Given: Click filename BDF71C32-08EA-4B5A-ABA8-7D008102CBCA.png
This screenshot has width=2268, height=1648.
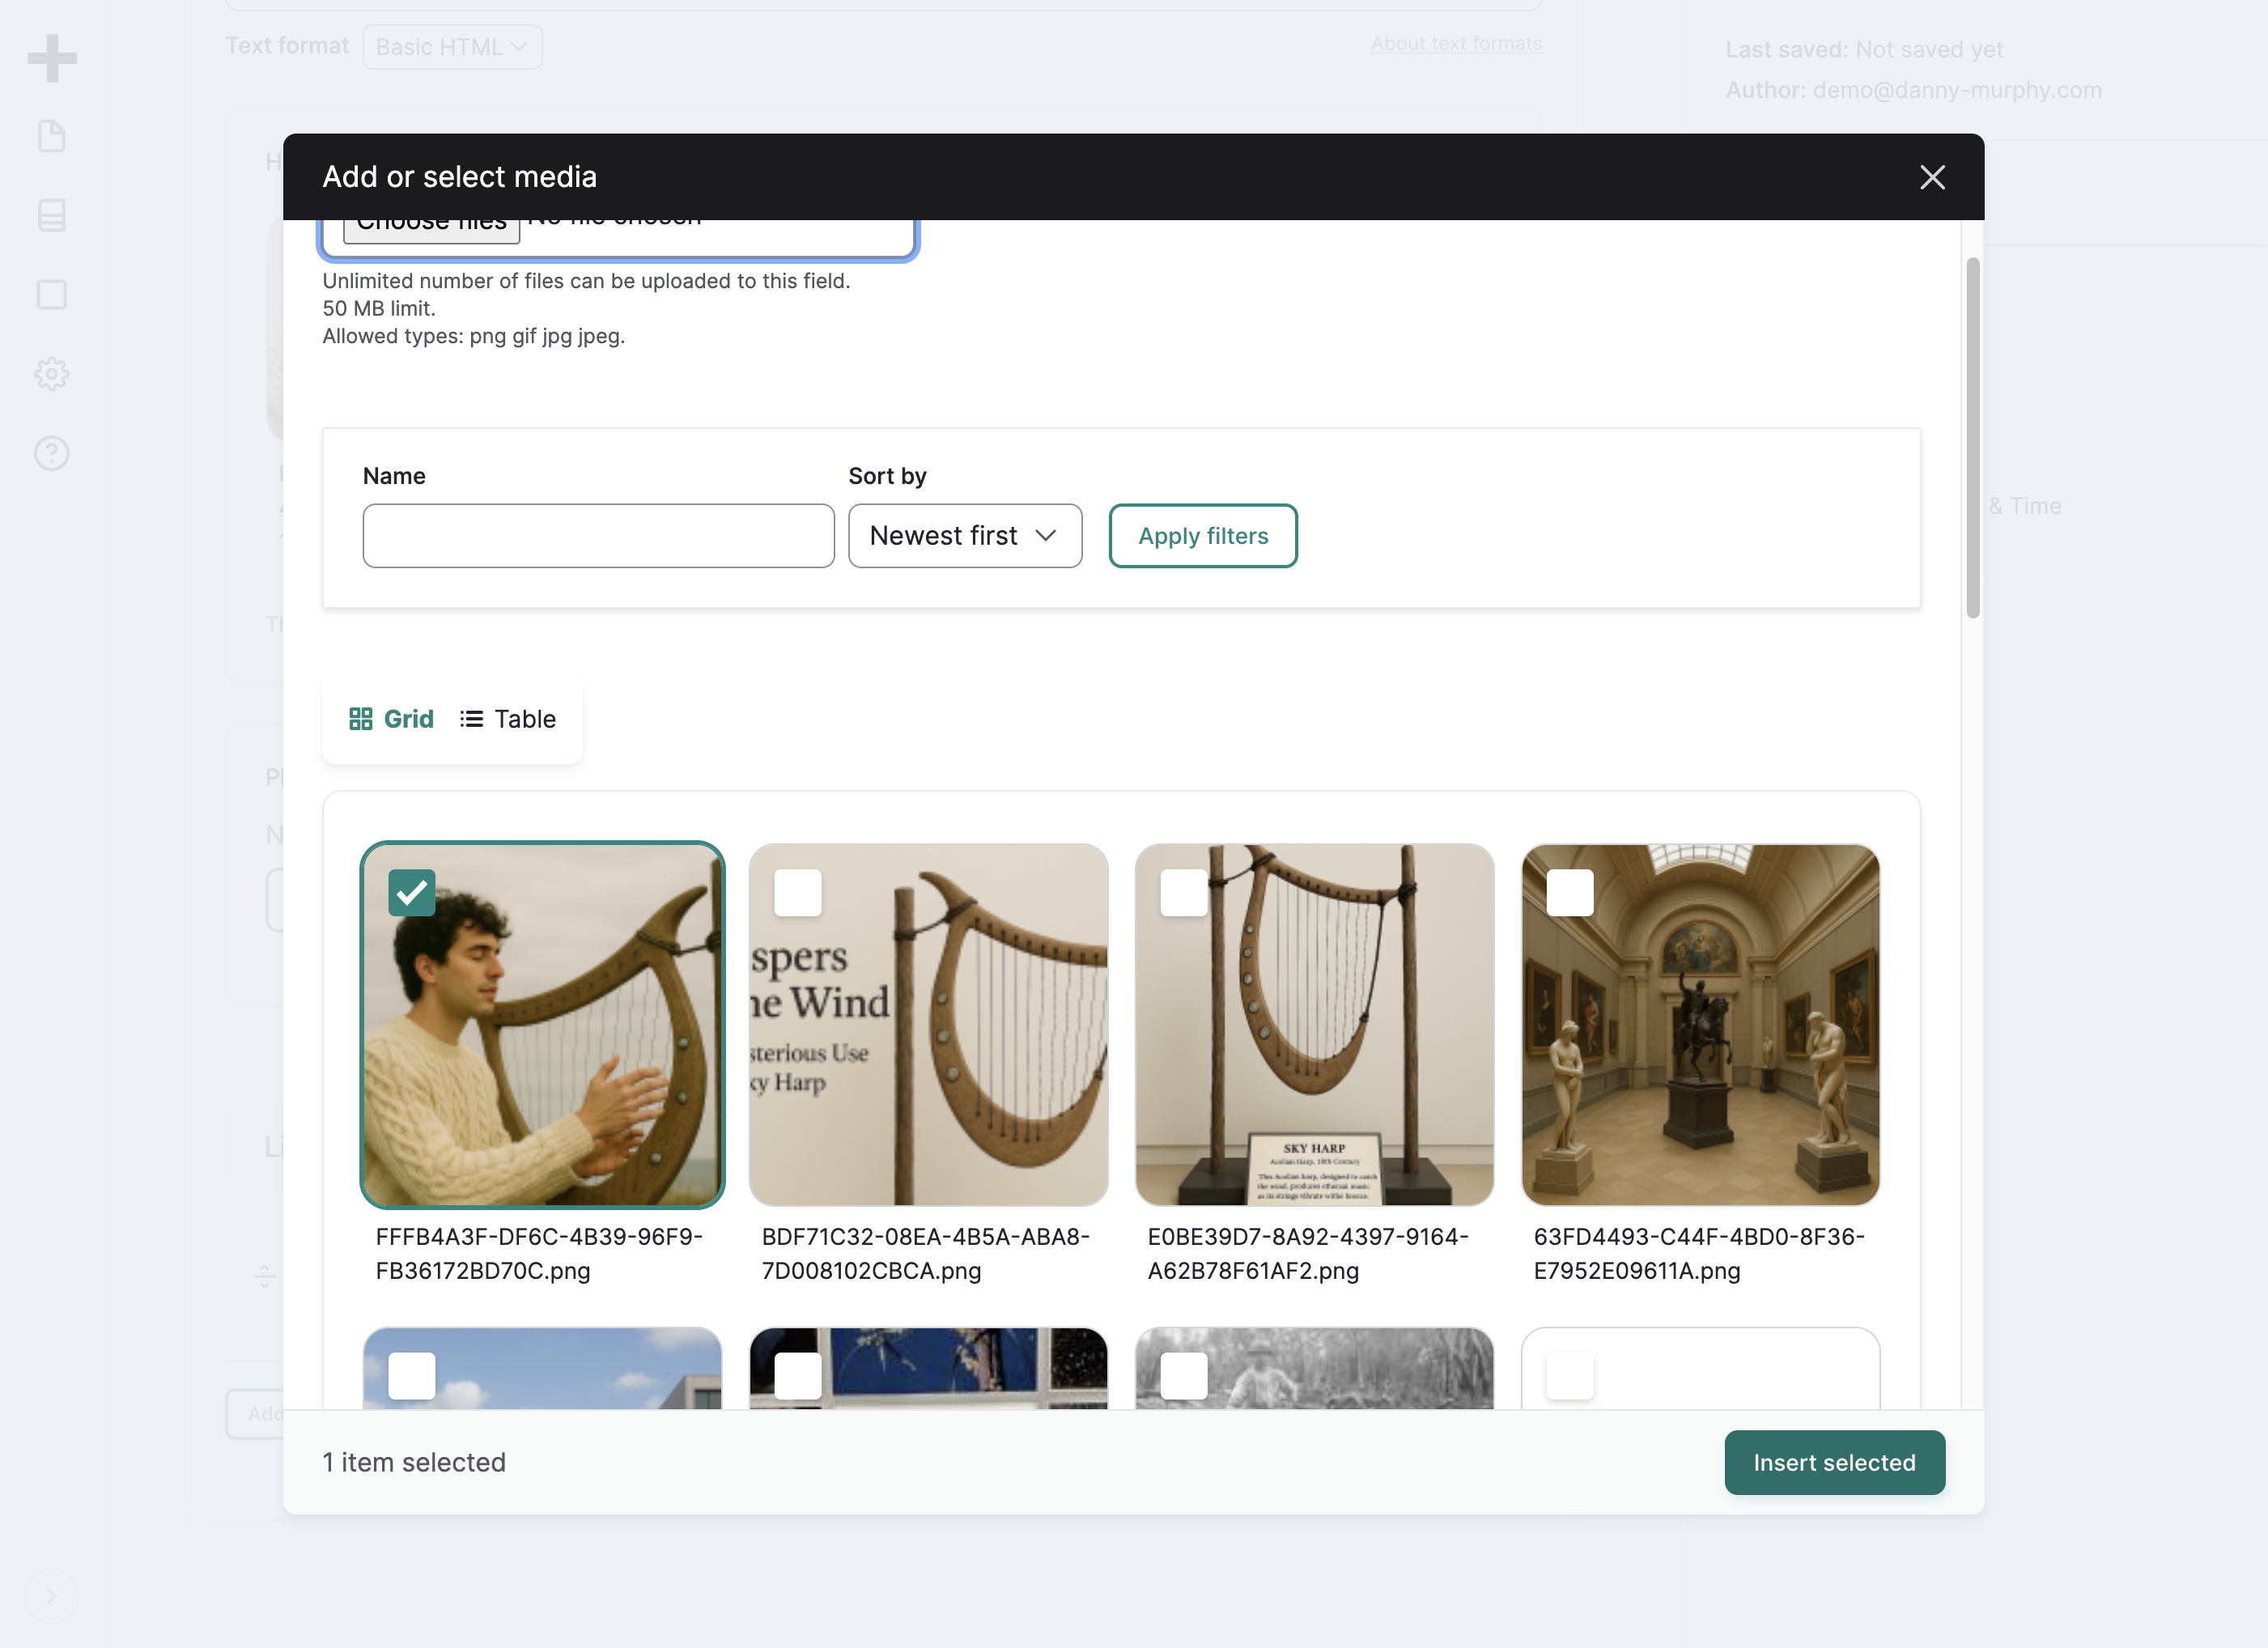Looking at the screenshot, I should (x=925, y=1254).
